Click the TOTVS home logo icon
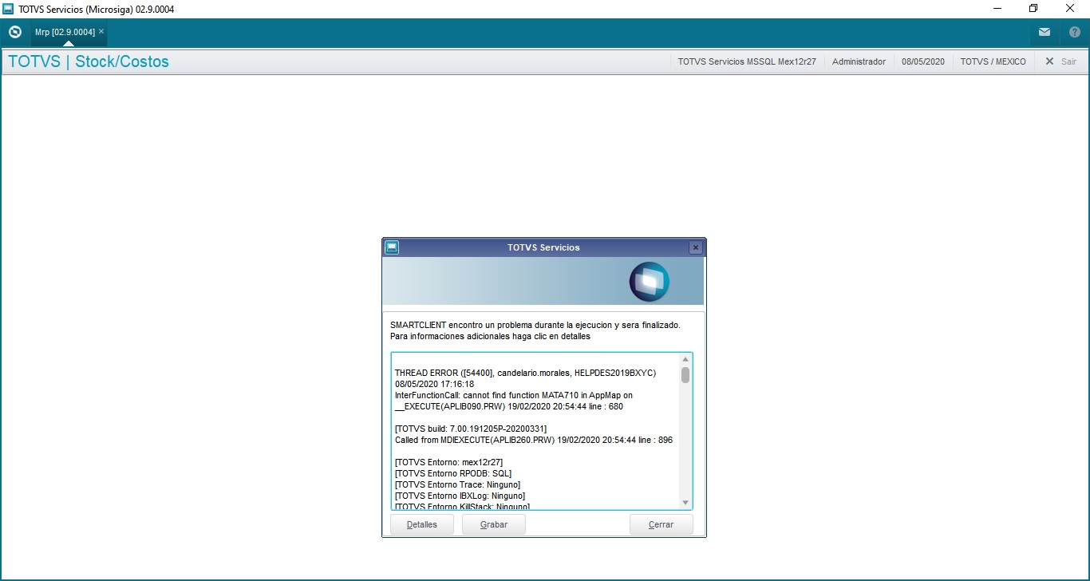Viewport: 1090px width, 581px height. pyautogui.click(x=15, y=32)
